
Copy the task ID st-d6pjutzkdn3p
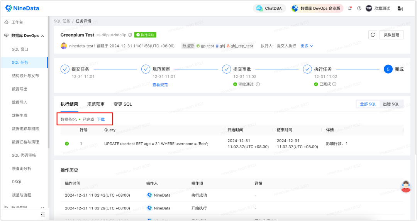click(x=130, y=35)
